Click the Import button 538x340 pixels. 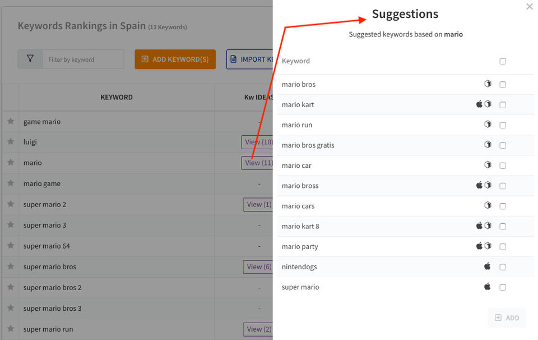[x=250, y=59]
